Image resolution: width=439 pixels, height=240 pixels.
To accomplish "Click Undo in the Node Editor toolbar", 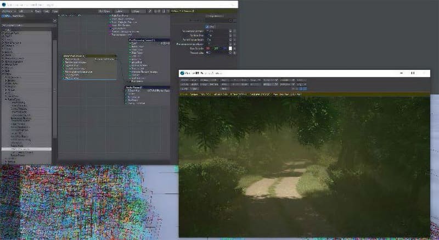I will [37, 10].
